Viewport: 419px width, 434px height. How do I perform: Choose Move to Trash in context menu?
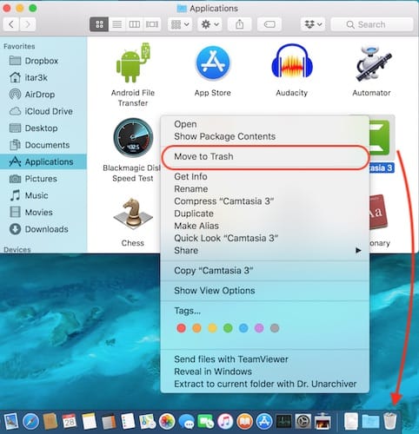tap(265, 156)
